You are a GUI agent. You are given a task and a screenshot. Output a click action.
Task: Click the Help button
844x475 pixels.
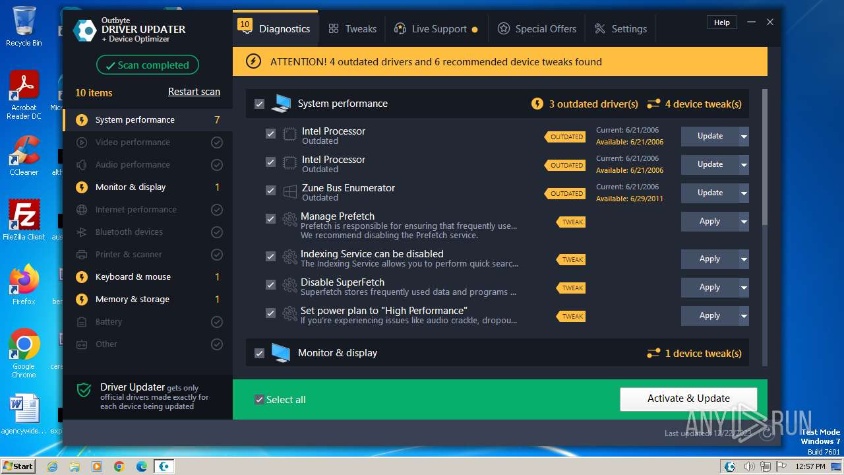point(722,22)
